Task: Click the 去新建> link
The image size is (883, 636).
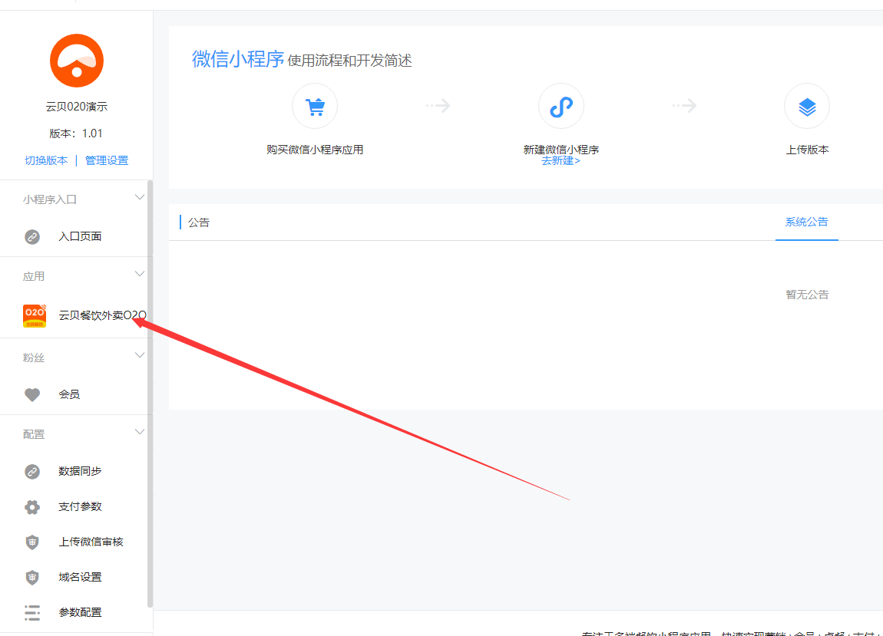Action: pyautogui.click(x=561, y=161)
